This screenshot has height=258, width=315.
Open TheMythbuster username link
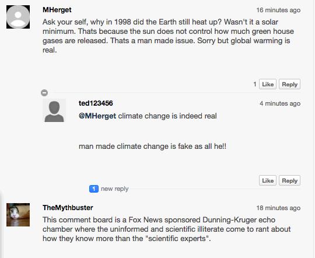(x=68, y=208)
